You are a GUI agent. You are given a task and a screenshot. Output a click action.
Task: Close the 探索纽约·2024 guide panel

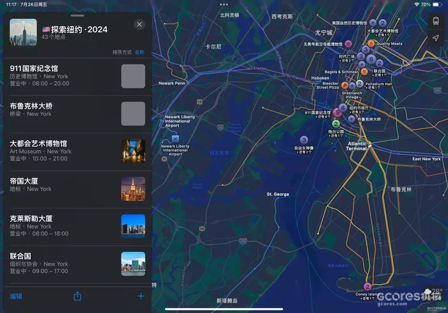[x=140, y=24]
